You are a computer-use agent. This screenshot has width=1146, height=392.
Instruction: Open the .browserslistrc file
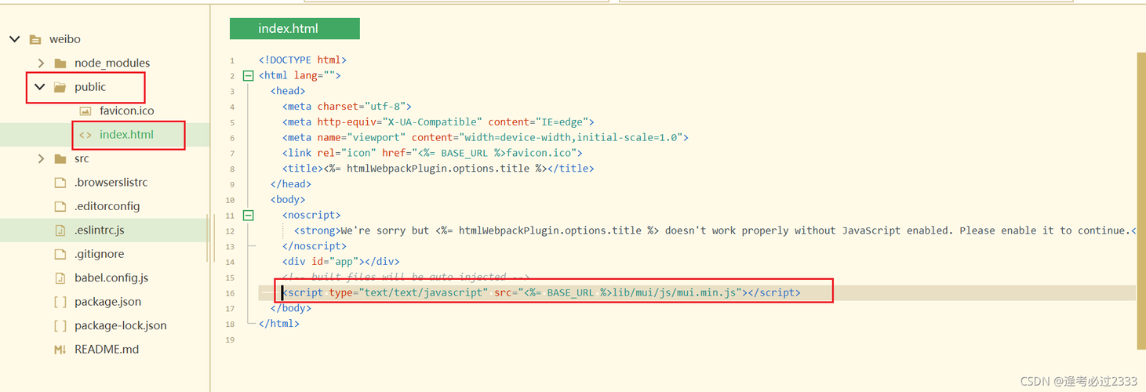(x=111, y=183)
